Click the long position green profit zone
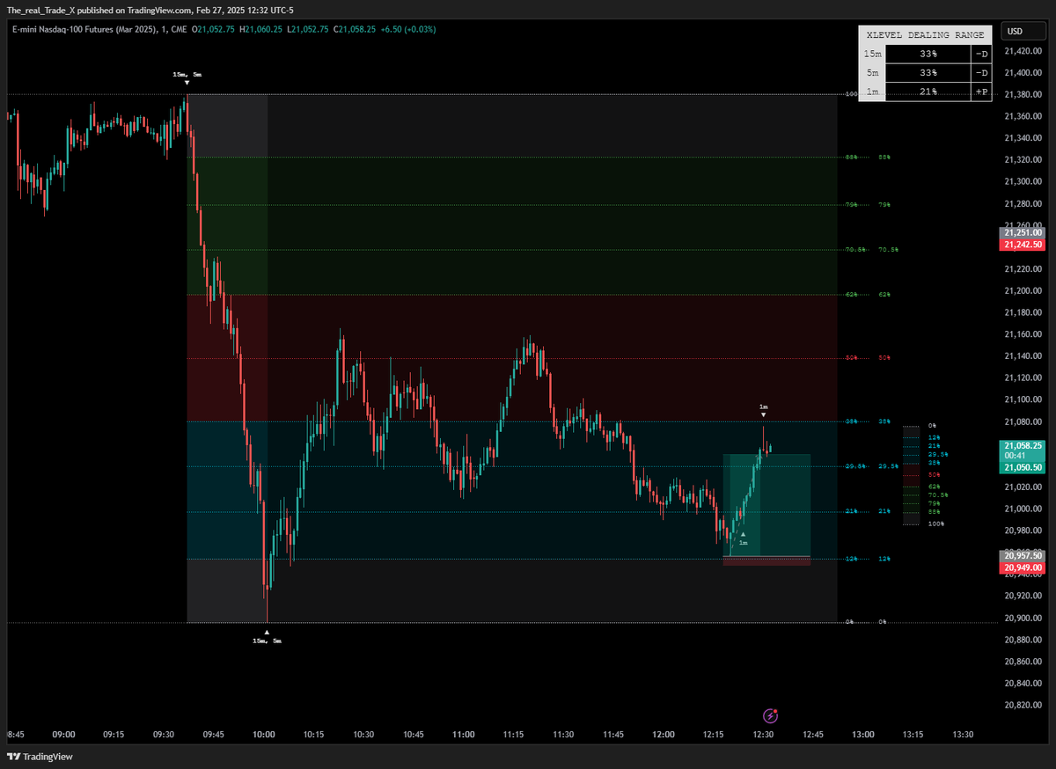This screenshot has height=769, width=1056. point(766,505)
